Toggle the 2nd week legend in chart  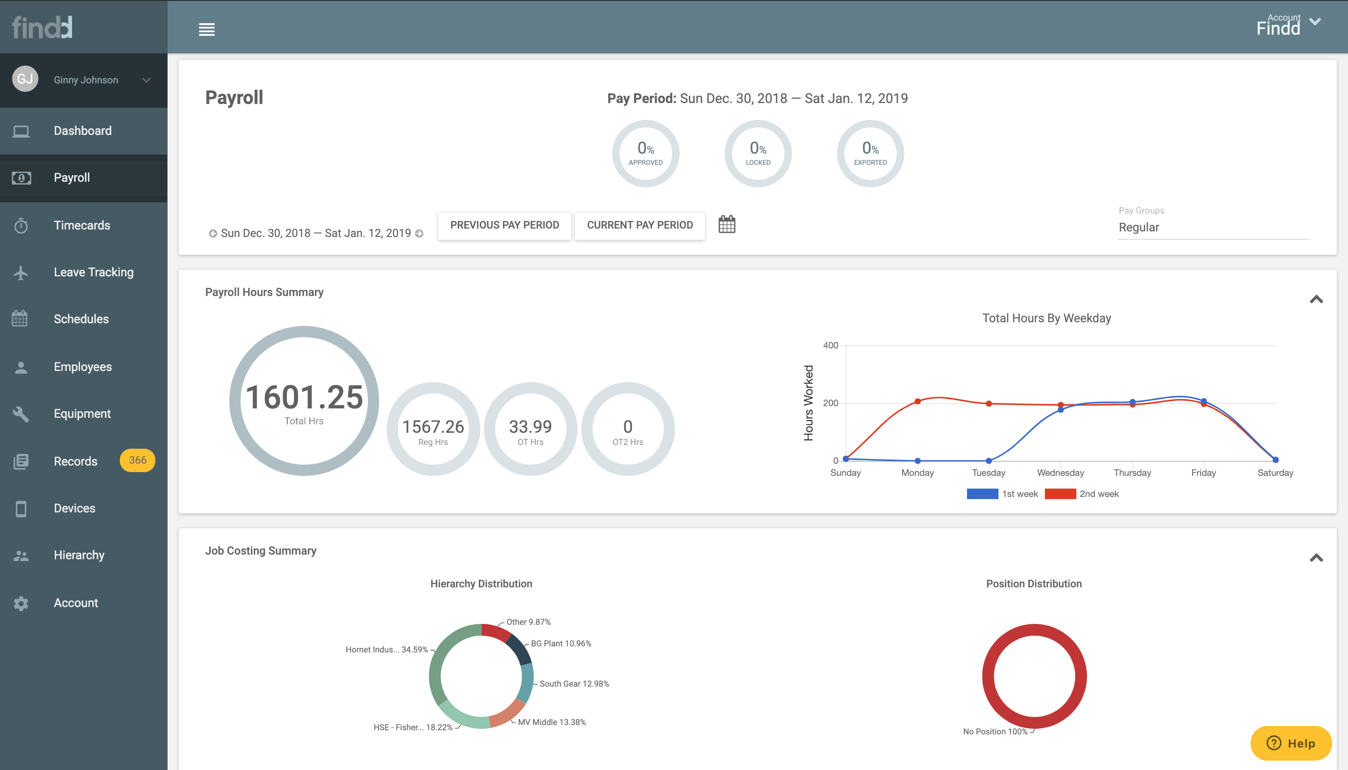1079,493
